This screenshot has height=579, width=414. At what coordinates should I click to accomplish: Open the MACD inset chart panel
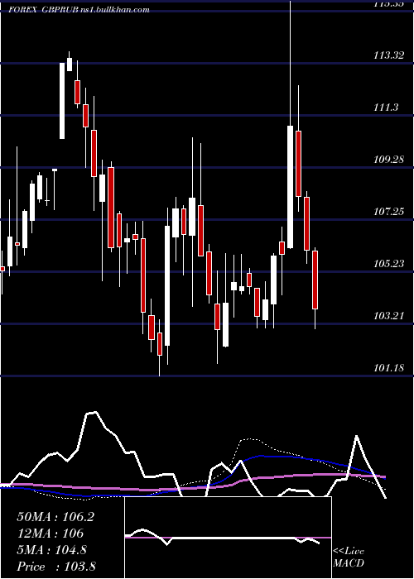[x=228, y=538]
